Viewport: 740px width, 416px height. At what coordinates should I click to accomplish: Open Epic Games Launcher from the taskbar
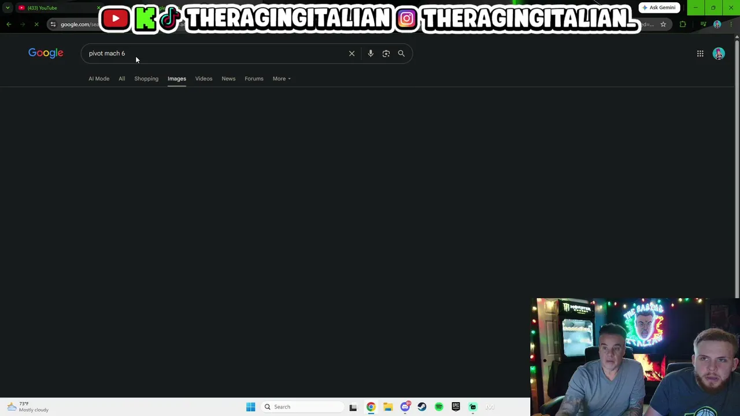456,407
